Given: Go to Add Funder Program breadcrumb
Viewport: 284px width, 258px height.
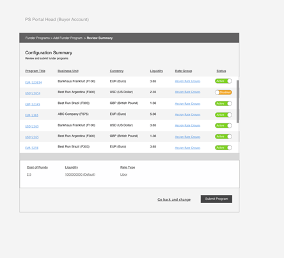Looking at the screenshot, I should (68, 38).
